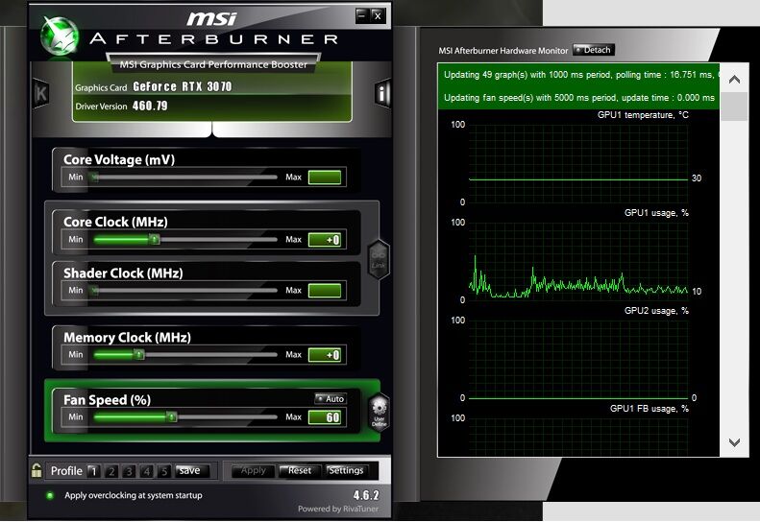This screenshot has width=760, height=522.
Task: Click the monitor scrollbar down arrow
Action: click(734, 442)
